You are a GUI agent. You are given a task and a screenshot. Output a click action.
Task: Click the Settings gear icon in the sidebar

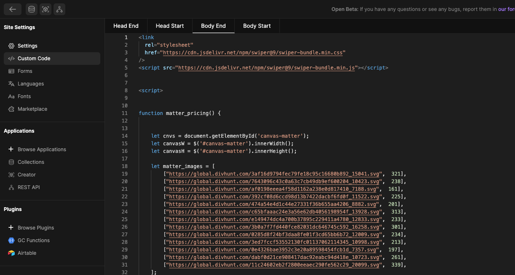tap(11, 46)
